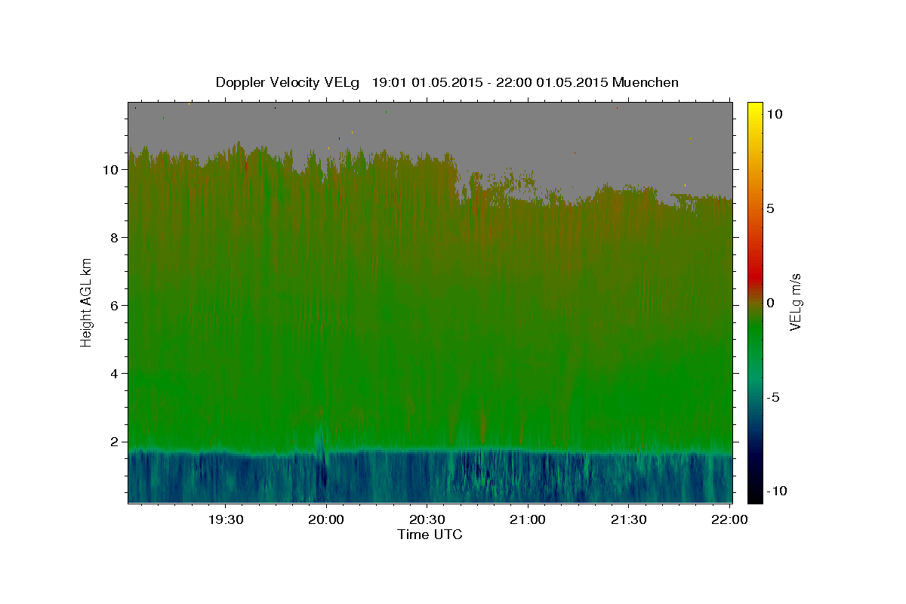
Task: Select the 21:30 time tick label
Action: click(x=628, y=519)
